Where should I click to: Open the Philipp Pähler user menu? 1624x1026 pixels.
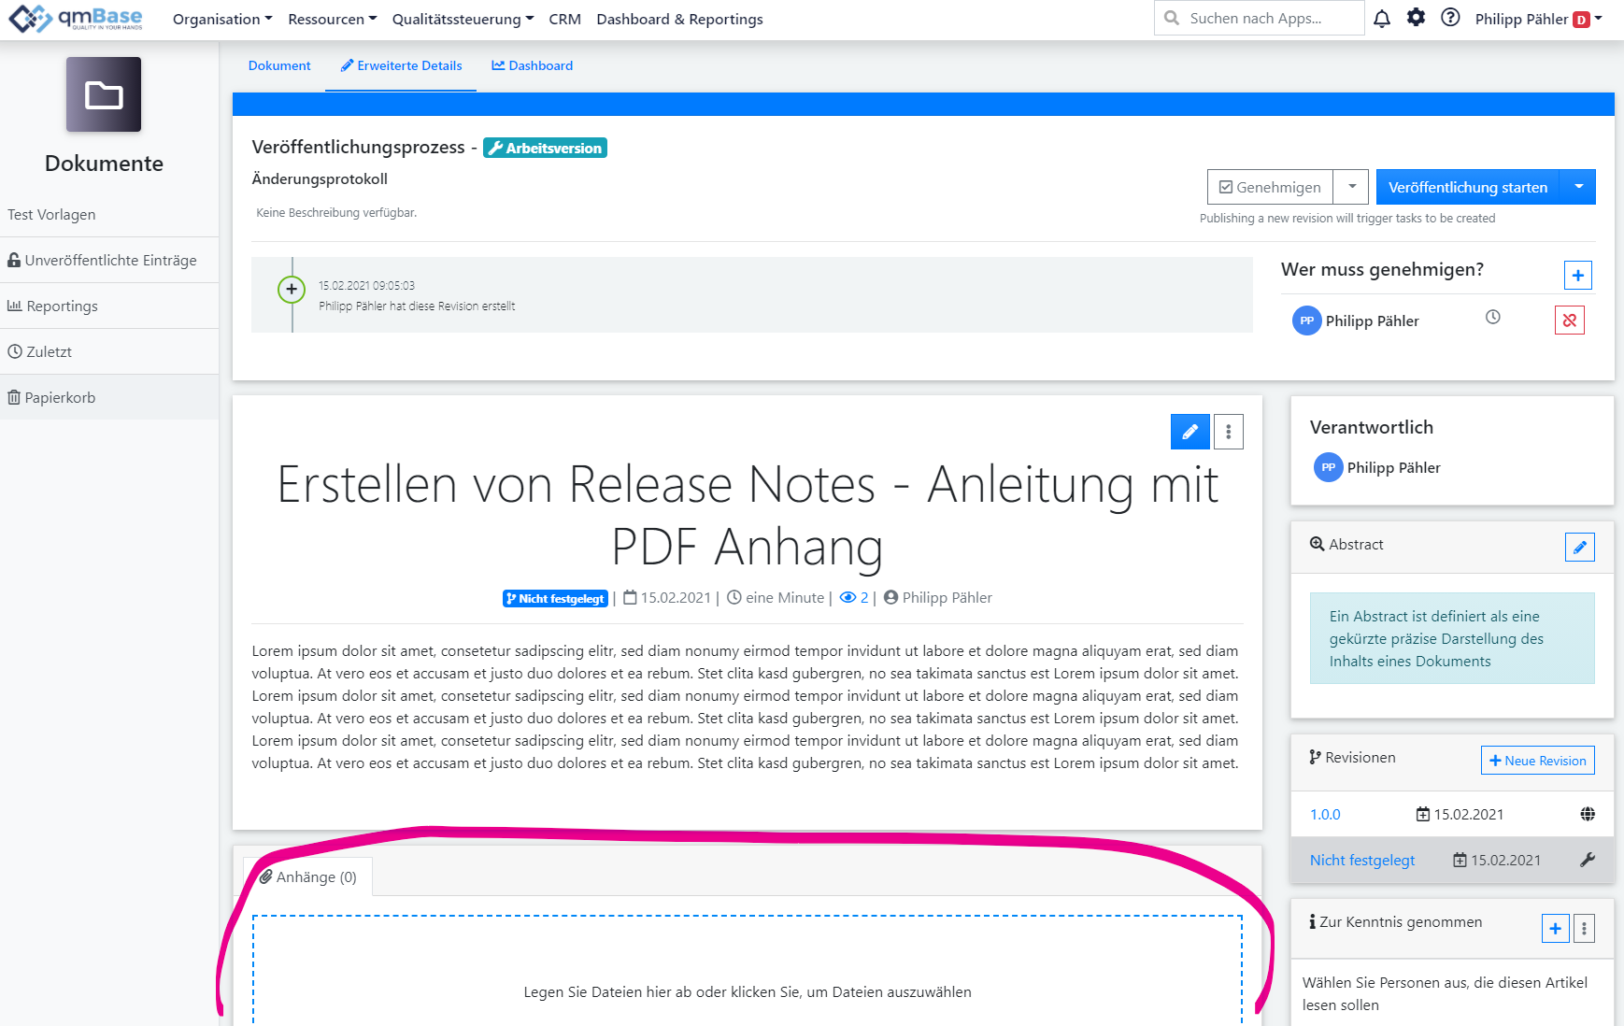pos(1538,20)
